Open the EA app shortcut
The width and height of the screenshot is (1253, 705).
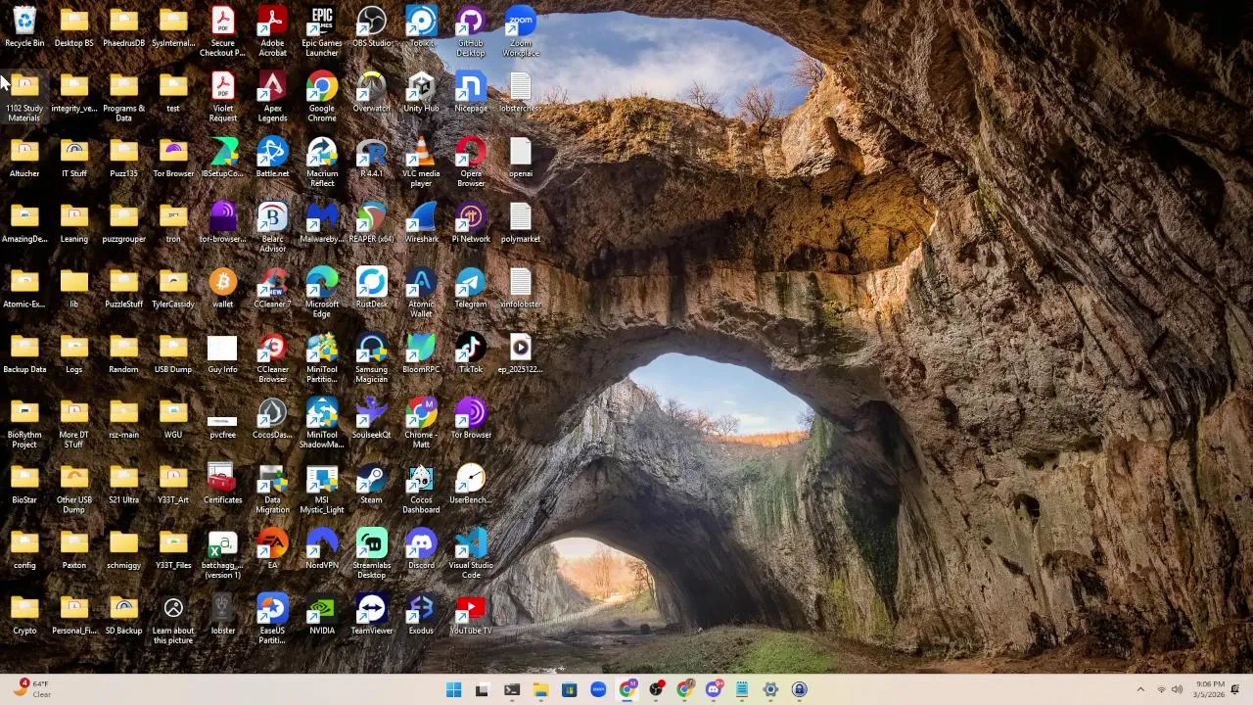272,549
